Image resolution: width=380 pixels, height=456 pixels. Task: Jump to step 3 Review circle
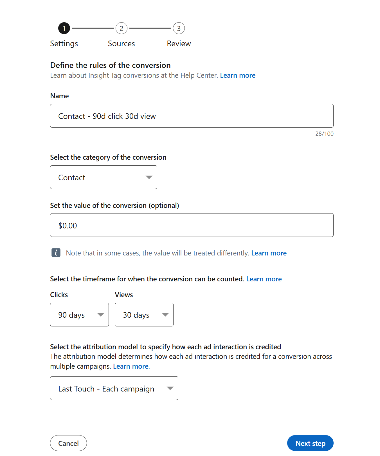[179, 28]
